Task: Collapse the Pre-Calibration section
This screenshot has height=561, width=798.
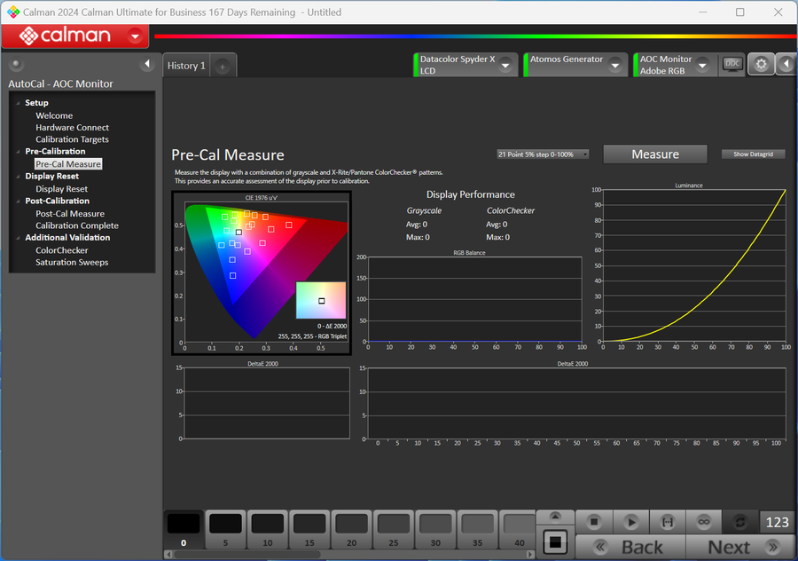Action: click(x=19, y=151)
